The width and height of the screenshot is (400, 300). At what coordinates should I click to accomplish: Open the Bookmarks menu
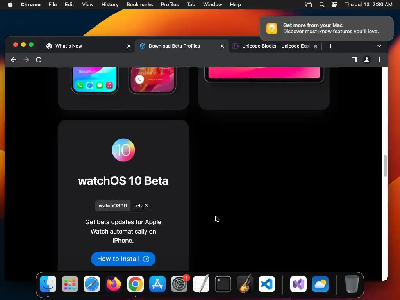click(x=139, y=4)
